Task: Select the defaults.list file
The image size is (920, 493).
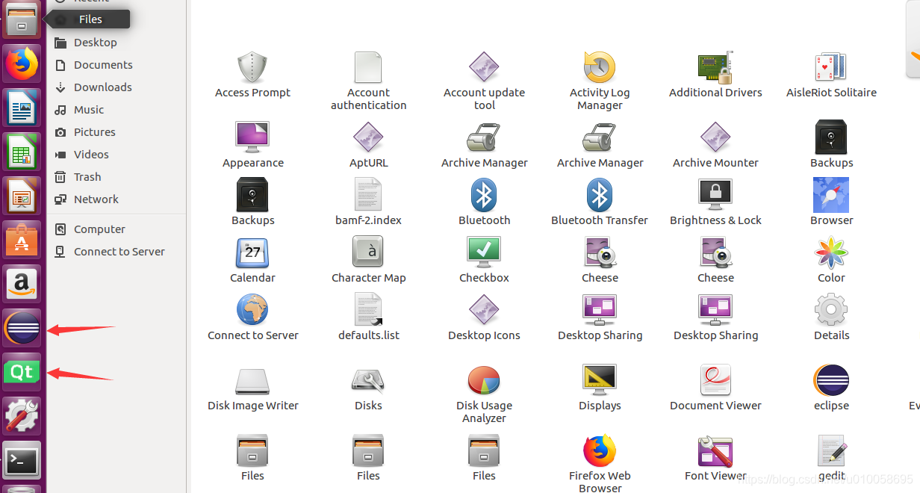Action: click(368, 310)
